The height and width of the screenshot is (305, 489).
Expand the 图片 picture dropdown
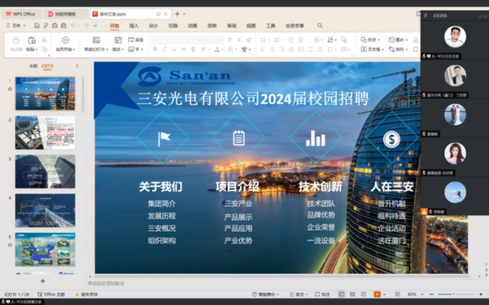[400, 40]
